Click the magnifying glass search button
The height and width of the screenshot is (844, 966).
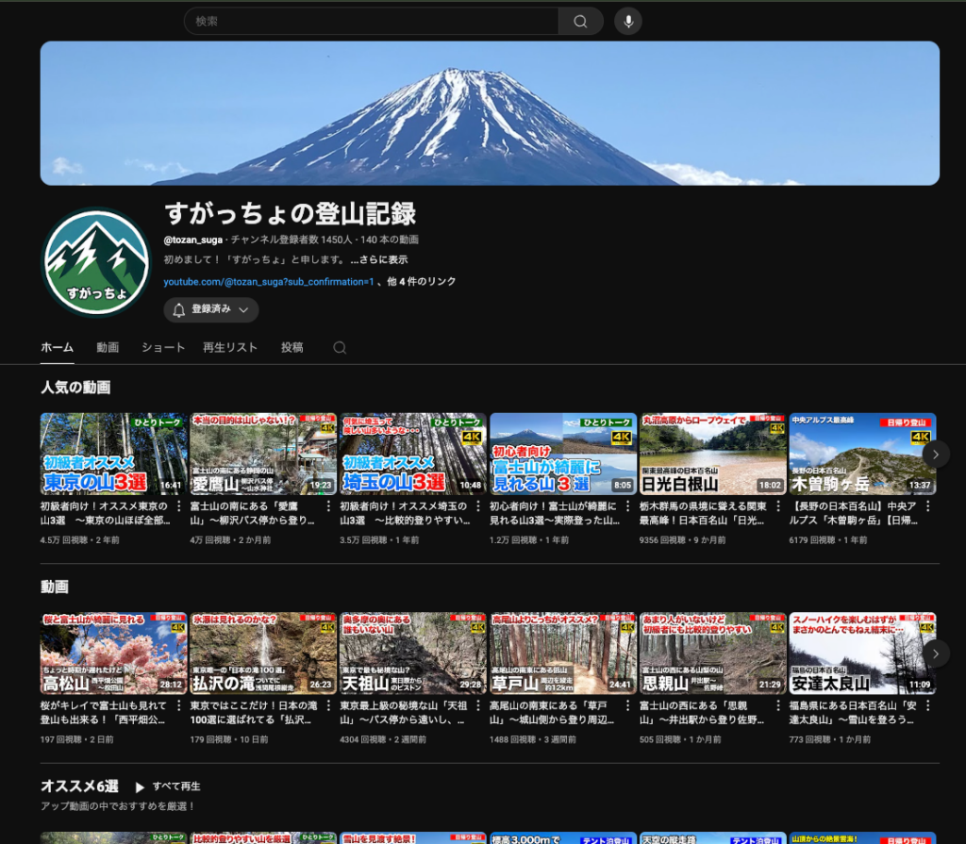point(580,22)
